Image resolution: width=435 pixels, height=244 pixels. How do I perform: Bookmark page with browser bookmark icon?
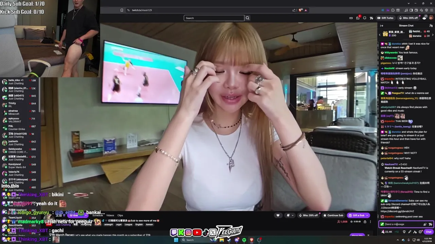[x=122, y=10]
